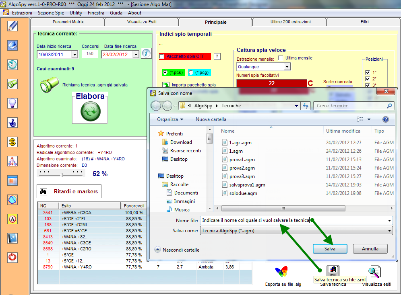Adjust the Dimensione corrente slider
Screen dimensions: 401x295
pyautogui.click(x=62, y=174)
